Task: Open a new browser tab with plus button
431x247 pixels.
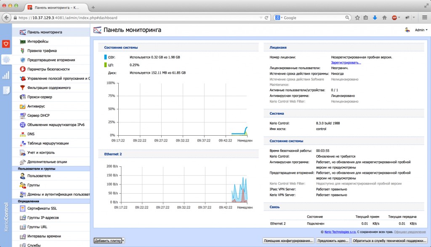Action: point(93,8)
